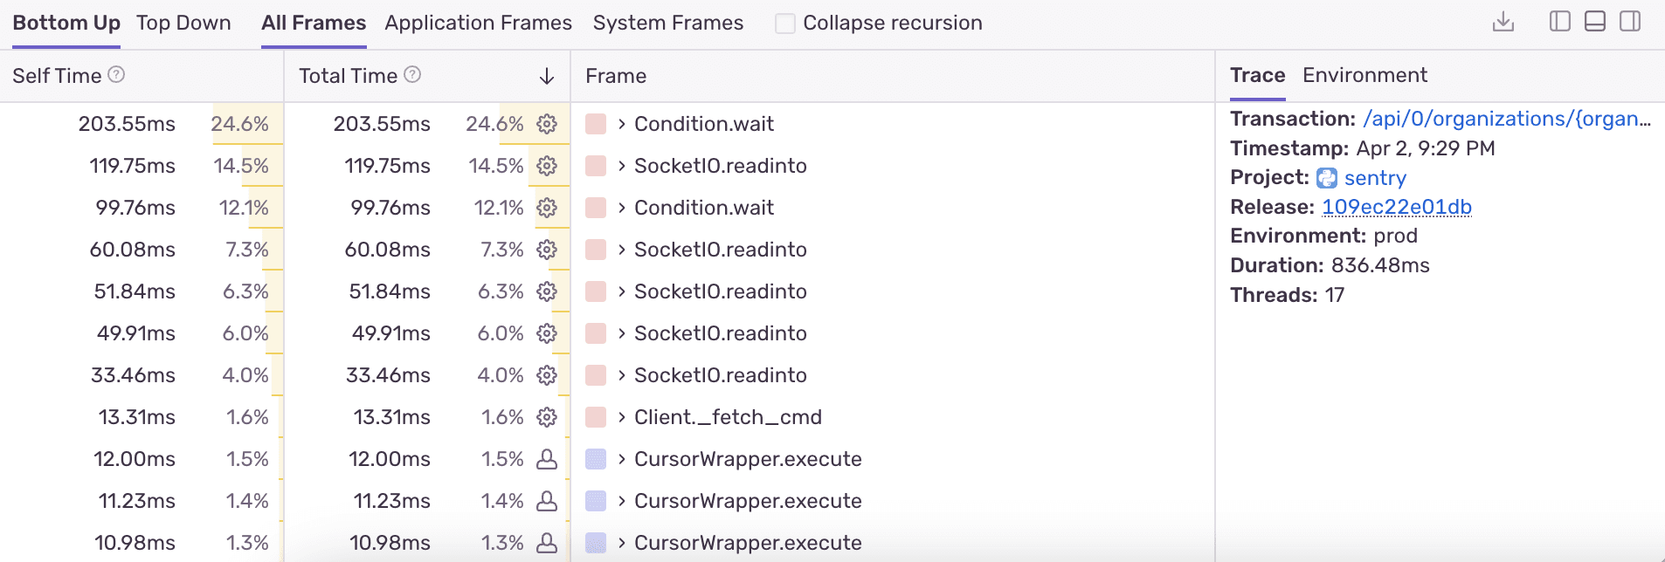This screenshot has width=1665, height=562.
Task: Click the Total Time help icon
Action: tap(412, 75)
